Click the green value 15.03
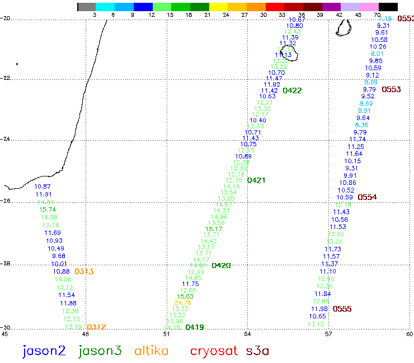414x363 pixels. click(185, 297)
